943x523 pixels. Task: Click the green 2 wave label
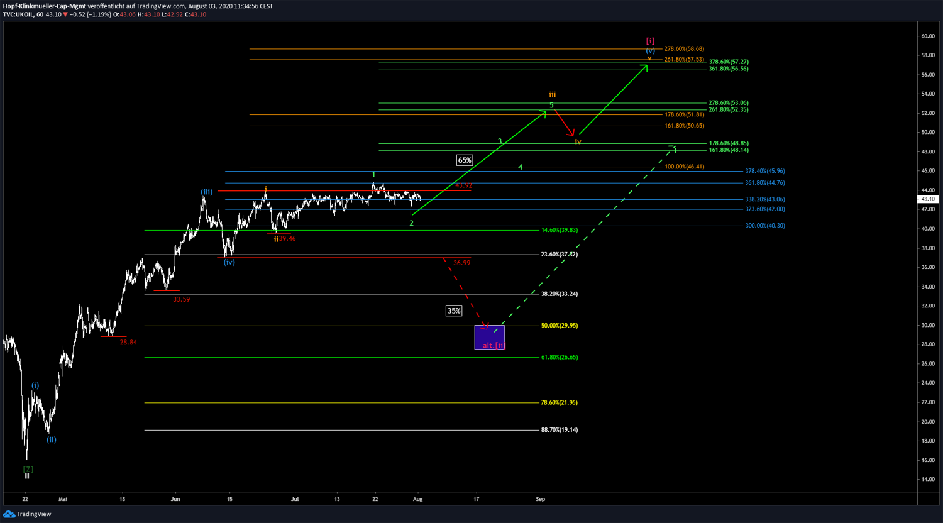pyautogui.click(x=412, y=223)
